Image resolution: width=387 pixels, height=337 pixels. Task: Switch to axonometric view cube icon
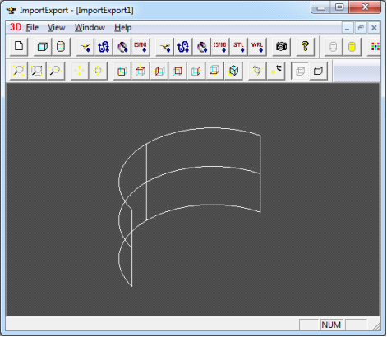[233, 71]
